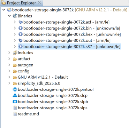Click the .bin file icon
129x128 pixels.
[21, 28]
